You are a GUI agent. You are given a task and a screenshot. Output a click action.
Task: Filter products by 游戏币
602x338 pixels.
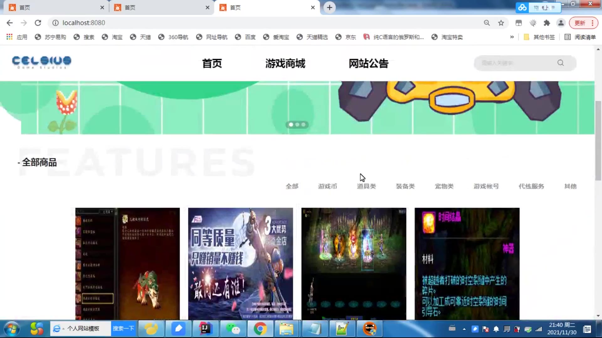click(x=327, y=186)
